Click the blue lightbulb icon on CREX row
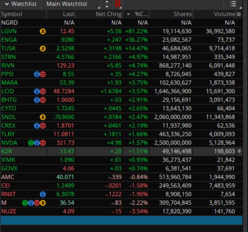 pos(37,126)
